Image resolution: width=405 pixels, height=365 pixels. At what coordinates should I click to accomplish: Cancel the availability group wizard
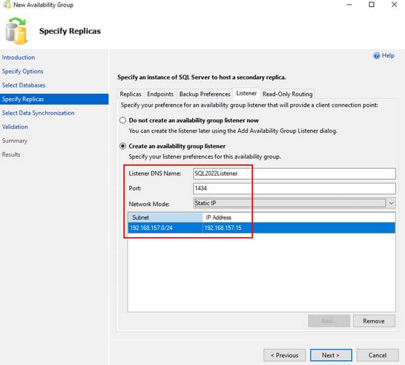[x=377, y=355]
